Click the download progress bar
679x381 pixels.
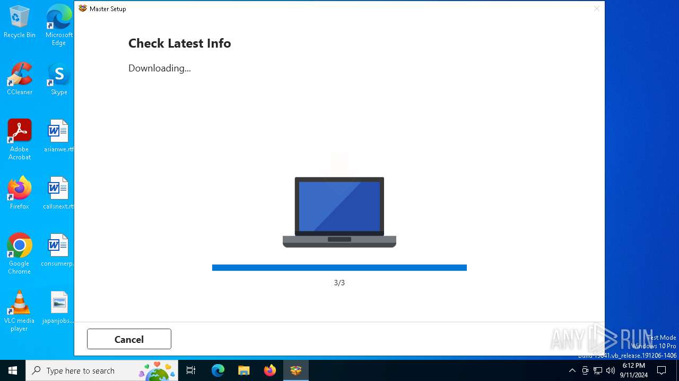tap(339, 268)
